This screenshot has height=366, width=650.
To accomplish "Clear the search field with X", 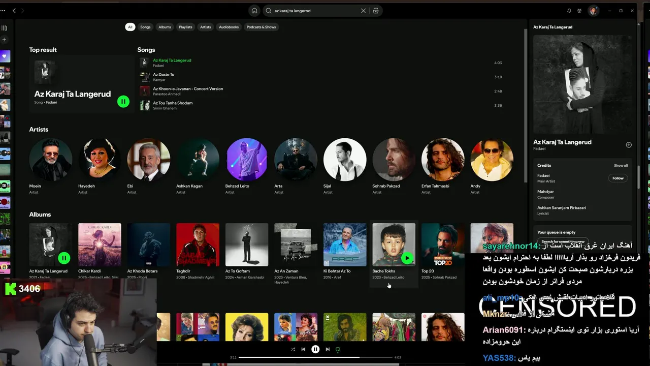I will point(363,11).
